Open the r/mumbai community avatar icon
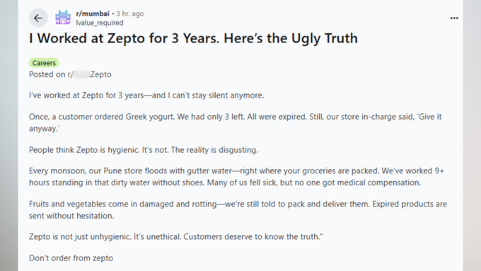 click(x=63, y=18)
